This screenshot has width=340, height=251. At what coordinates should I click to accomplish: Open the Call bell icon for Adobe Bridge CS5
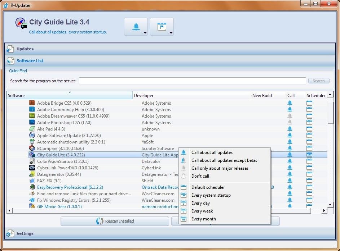tap(290, 103)
